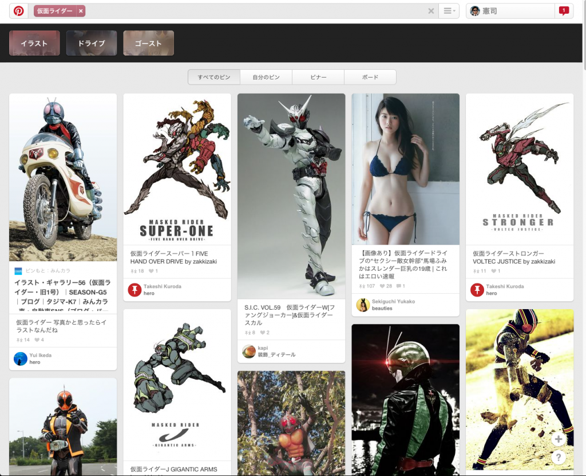Open the 装飾_ディテール board link
Viewport: 586px width, 476px height.
276,355
